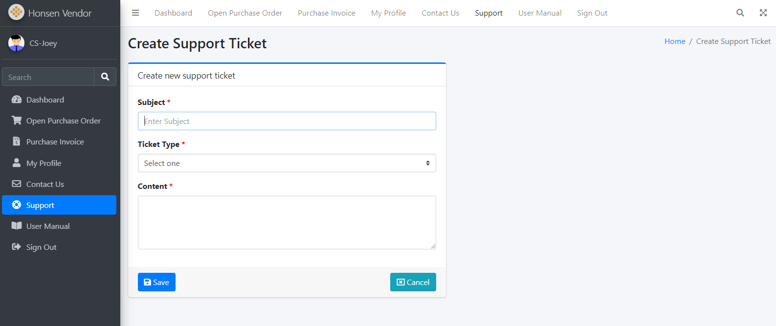The image size is (776, 326).
Task: Click the Honsen Vendor logo icon
Action: (x=16, y=12)
